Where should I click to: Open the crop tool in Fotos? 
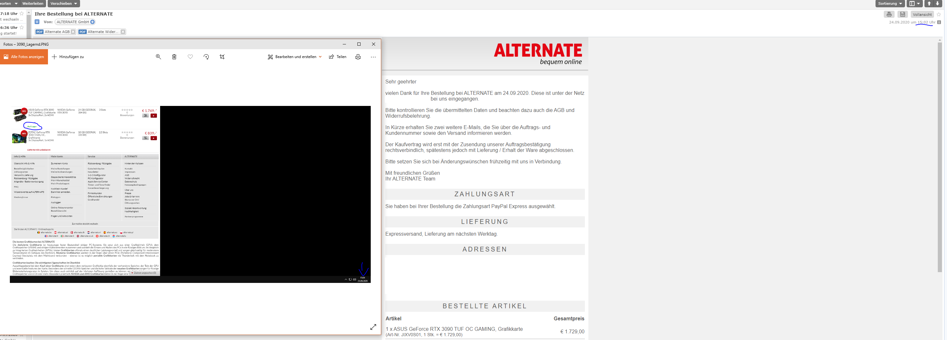click(x=222, y=56)
